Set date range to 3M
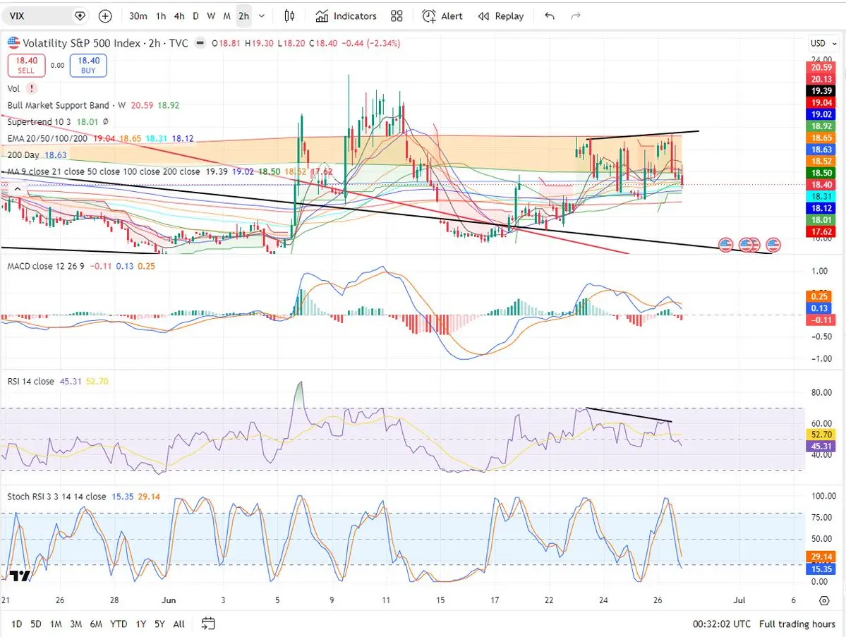The image size is (846, 637). 75,624
